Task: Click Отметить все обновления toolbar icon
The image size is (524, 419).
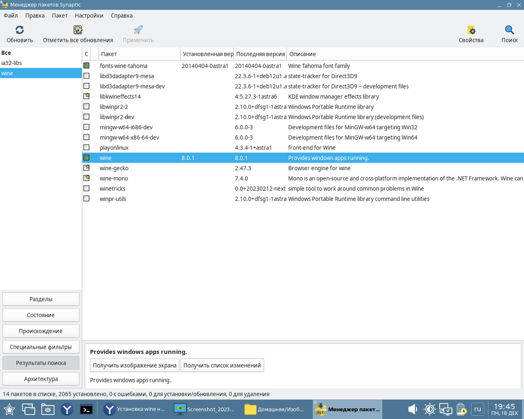Action: 78,30
